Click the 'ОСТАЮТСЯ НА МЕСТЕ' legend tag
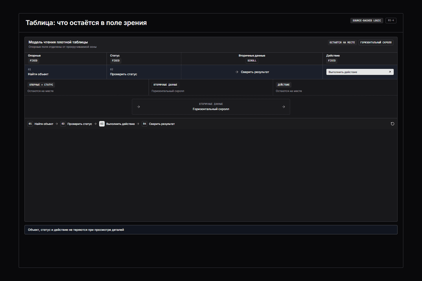 342,43
